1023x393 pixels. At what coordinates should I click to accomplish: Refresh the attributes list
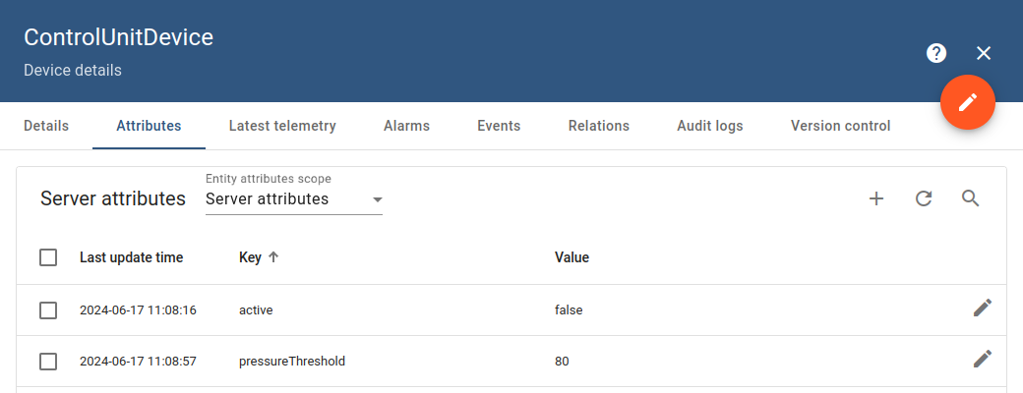coord(924,198)
